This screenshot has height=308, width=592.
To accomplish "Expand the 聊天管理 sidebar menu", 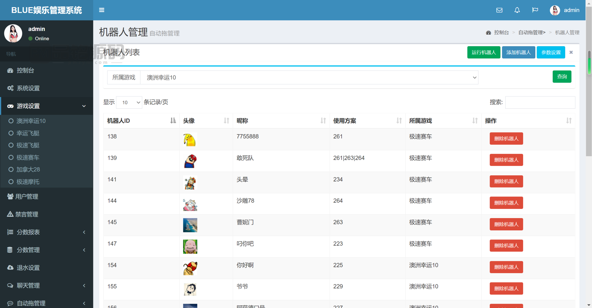I will [47, 285].
